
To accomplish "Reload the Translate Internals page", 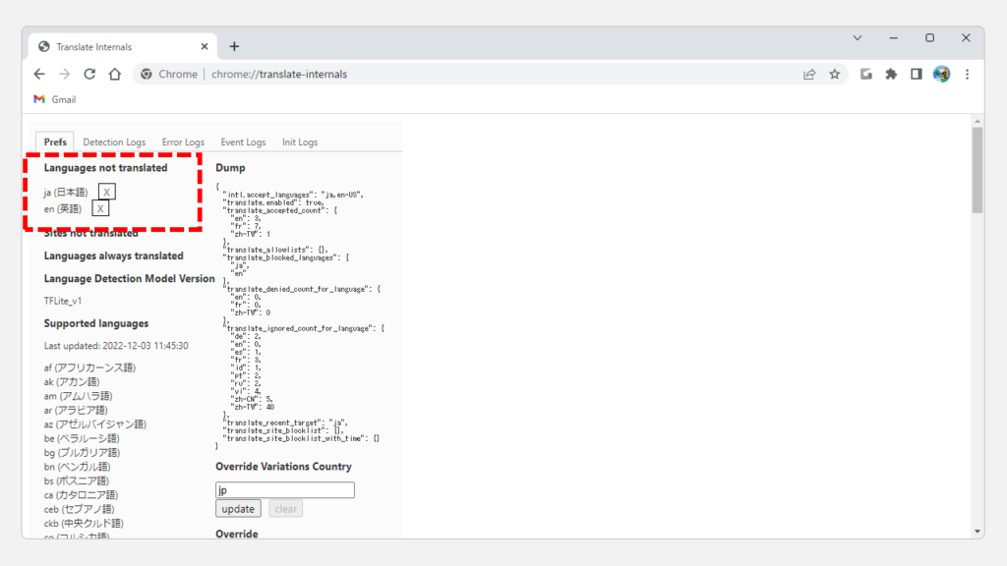I will click(89, 74).
